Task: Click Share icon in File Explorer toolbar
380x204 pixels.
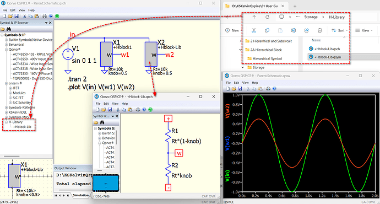Action: pyautogui.click(x=307, y=30)
